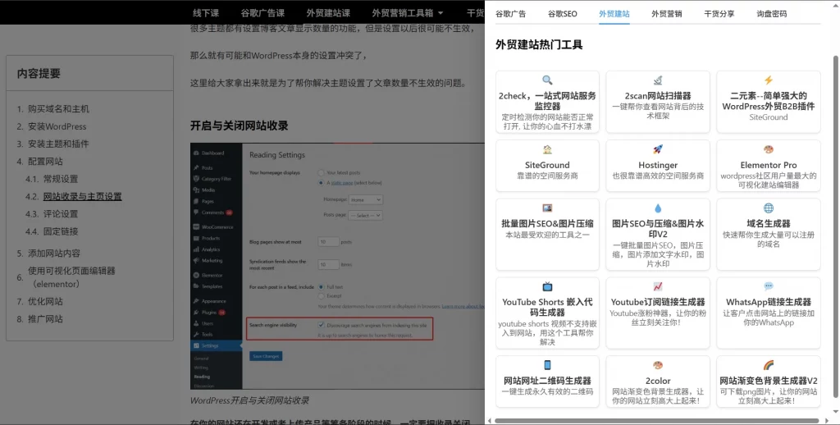Click the phone icon above 网站网址二维码生成器
This screenshot has width=840, height=425.
[x=547, y=365]
